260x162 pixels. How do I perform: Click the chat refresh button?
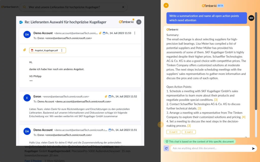click(166, 148)
